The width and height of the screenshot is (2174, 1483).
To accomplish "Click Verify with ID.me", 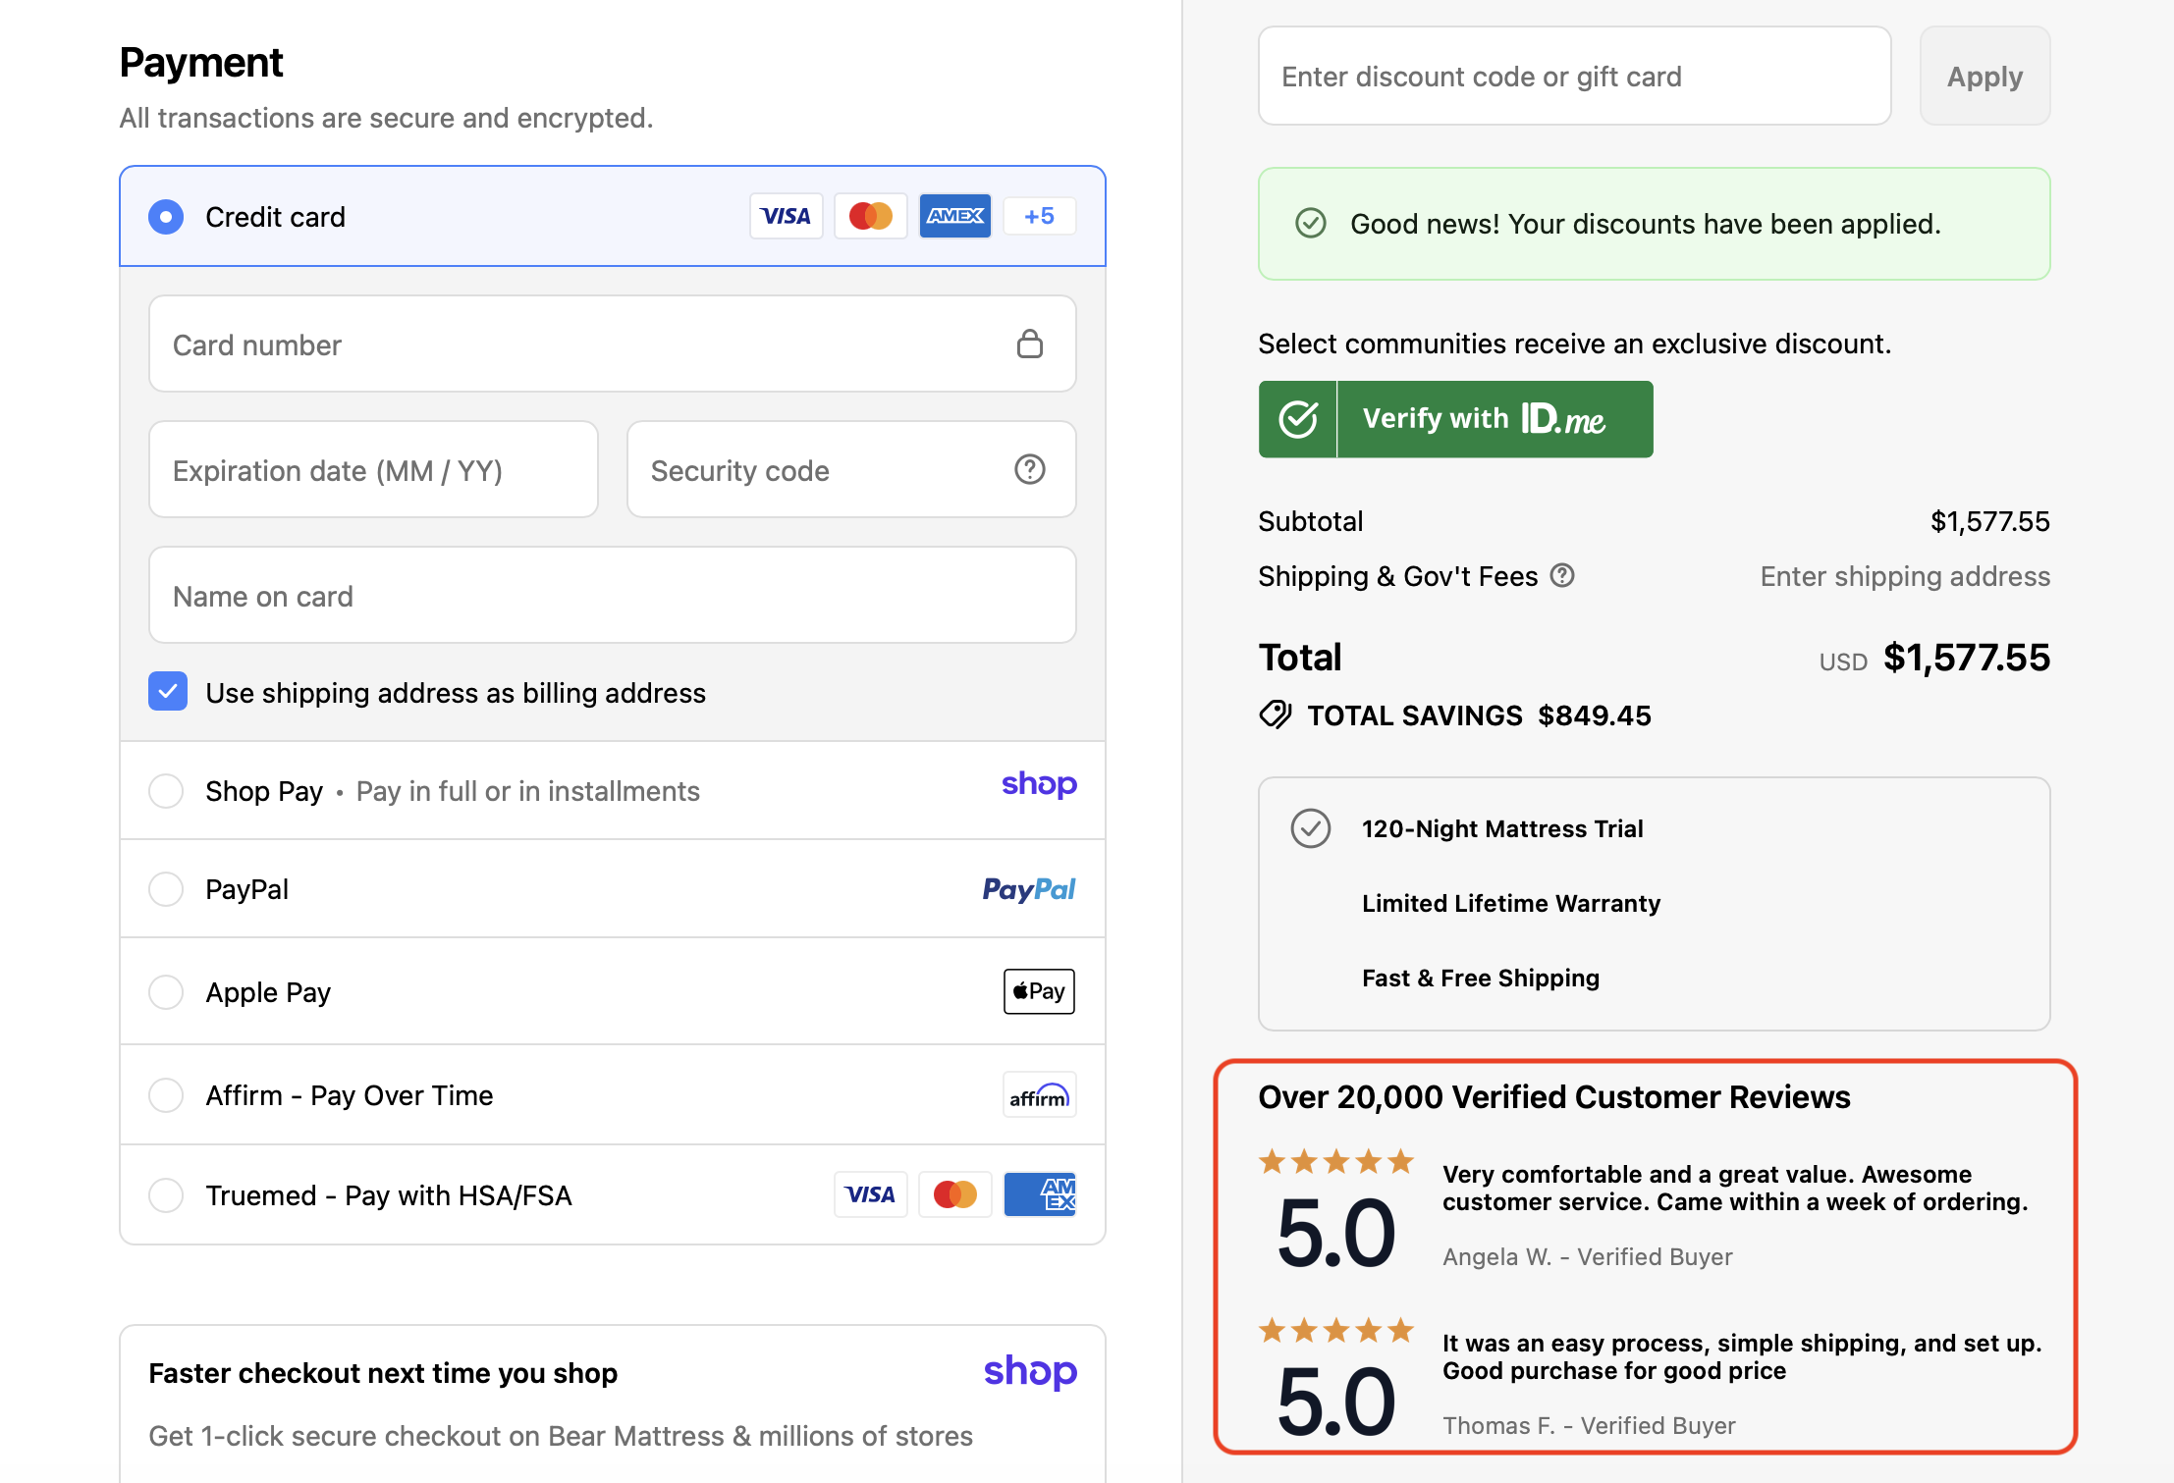I will tap(1455, 419).
